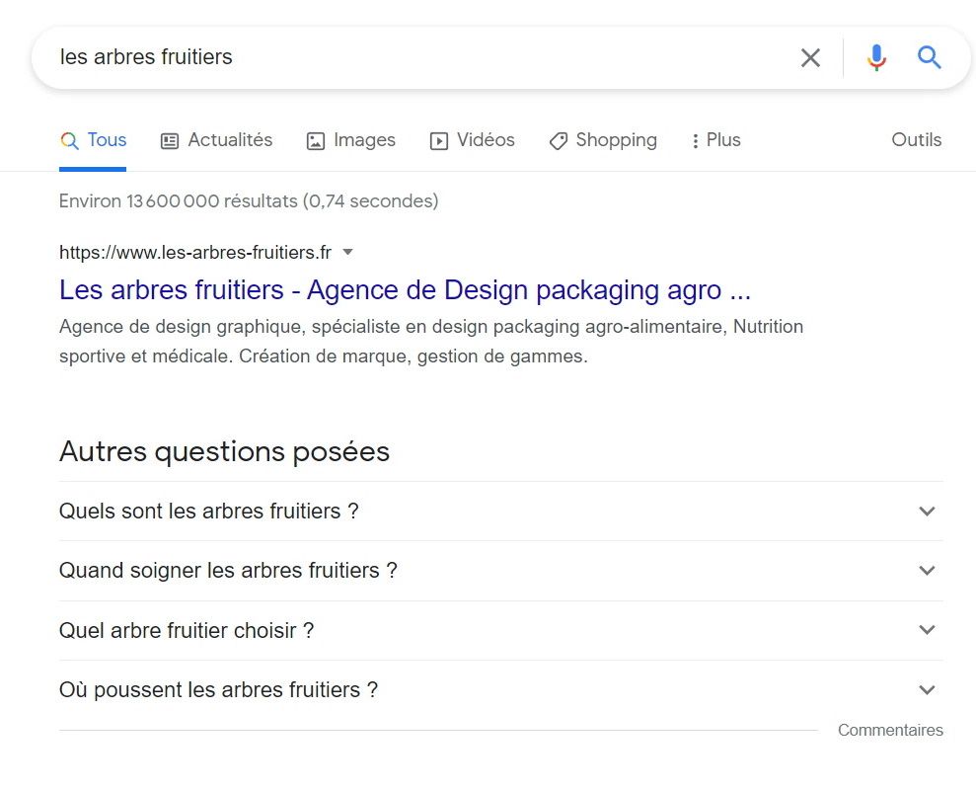This screenshot has width=976, height=790.
Task: Clear the search query with the X icon
Action: 810,57
